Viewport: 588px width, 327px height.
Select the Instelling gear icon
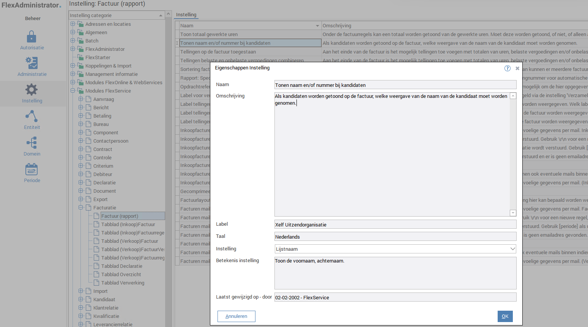[32, 90]
